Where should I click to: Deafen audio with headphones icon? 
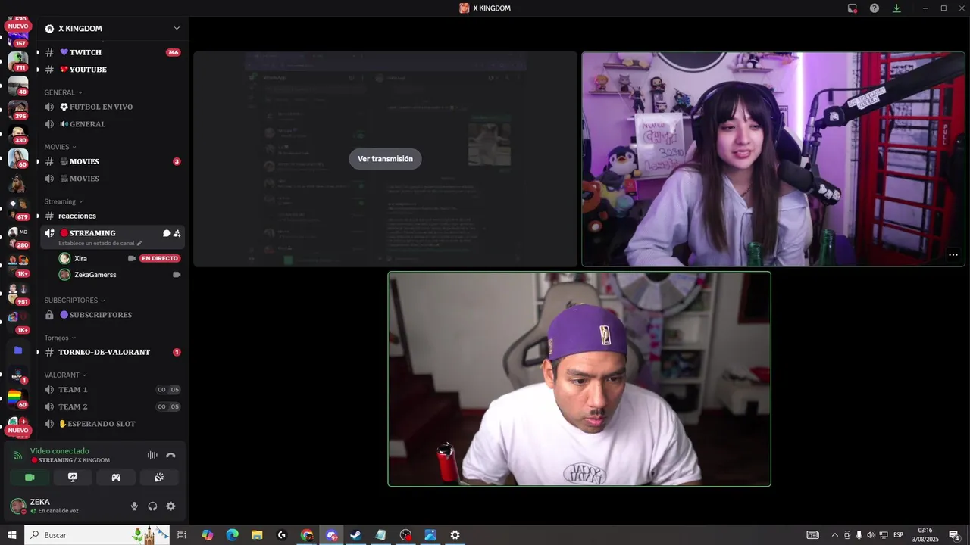[x=152, y=506]
